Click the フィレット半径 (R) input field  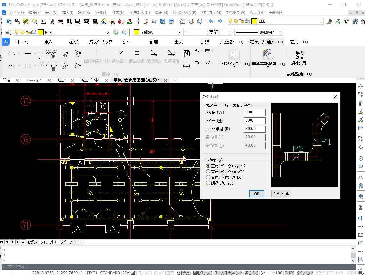(254, 129)
